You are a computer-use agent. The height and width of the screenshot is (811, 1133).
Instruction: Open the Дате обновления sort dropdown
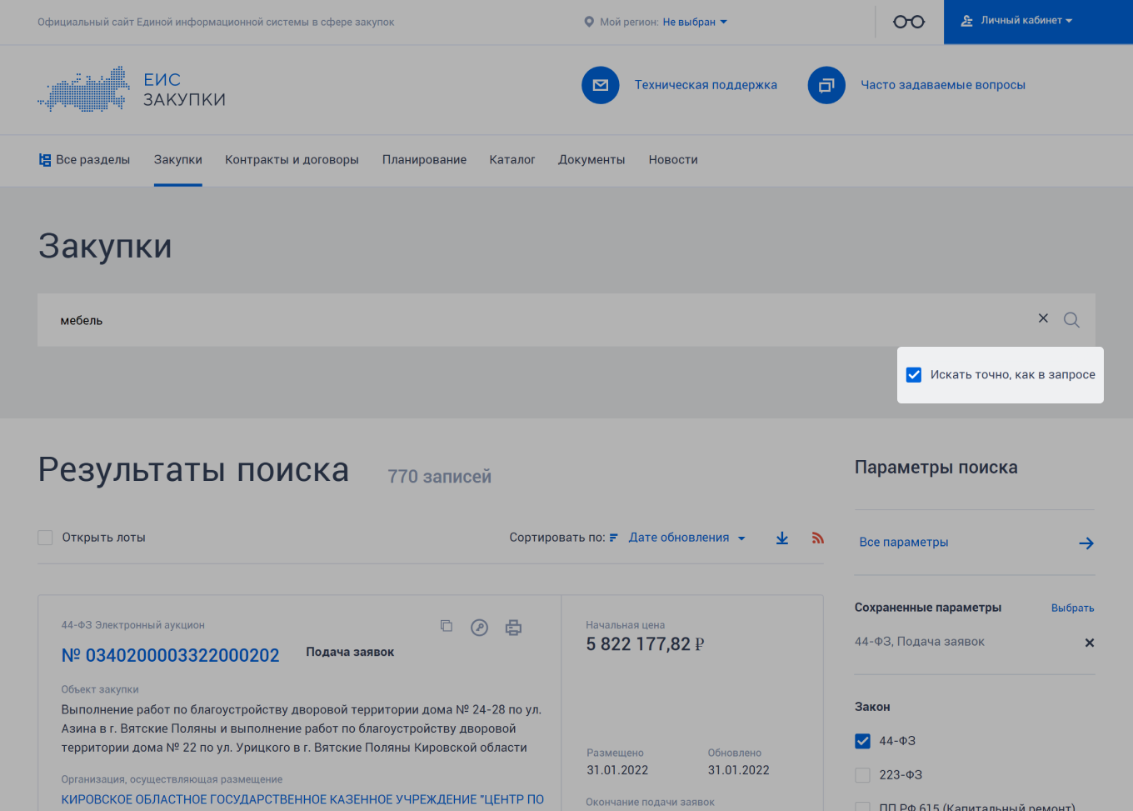tap(686, 538)
